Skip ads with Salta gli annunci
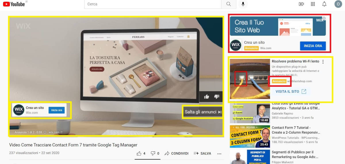Viewport: 345px width, 164px height. tap(203, 112)
